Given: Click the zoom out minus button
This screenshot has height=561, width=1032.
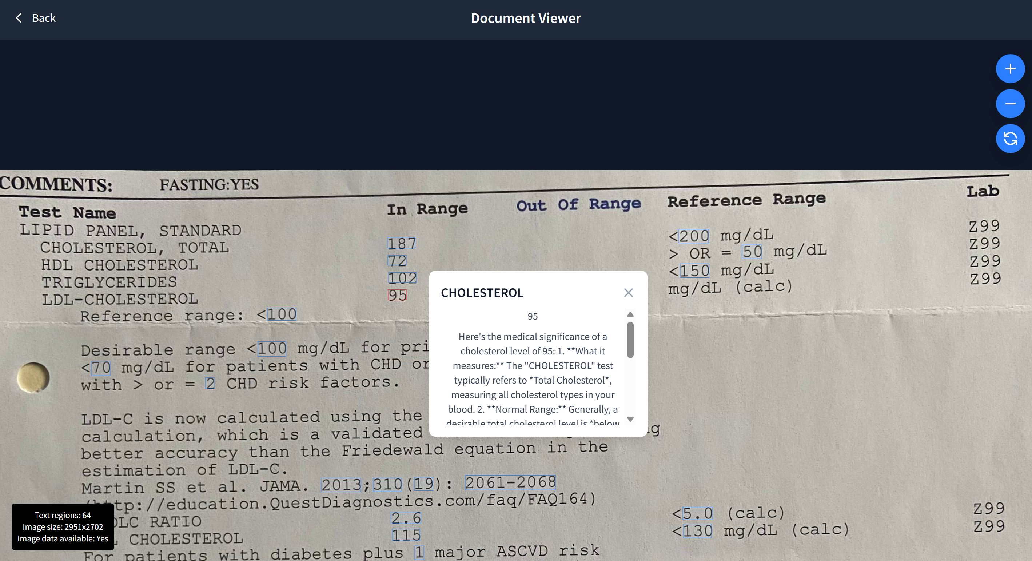Looking at the screenshot, I should click(1010, 104).
